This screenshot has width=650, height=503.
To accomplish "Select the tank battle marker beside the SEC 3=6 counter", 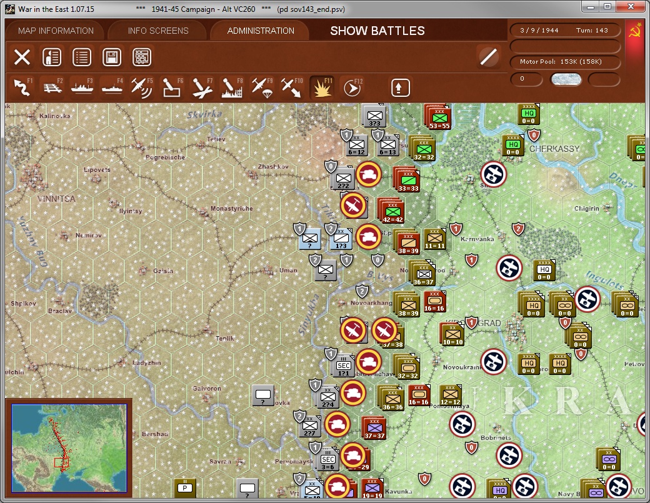I will coord(352,456).
